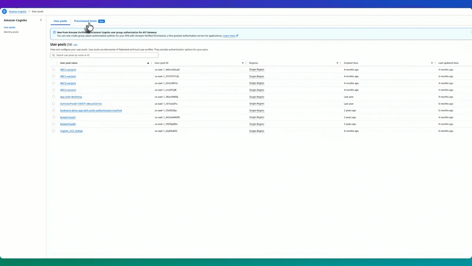
Task: Collapse the Amazon Cognito side panel
Action: coord(41,20)
